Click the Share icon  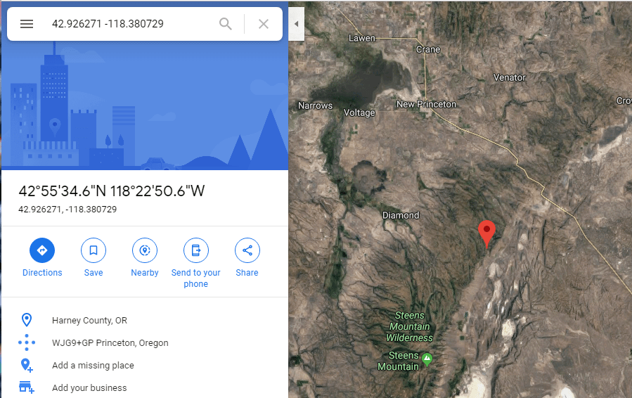[x=247, y=250]
